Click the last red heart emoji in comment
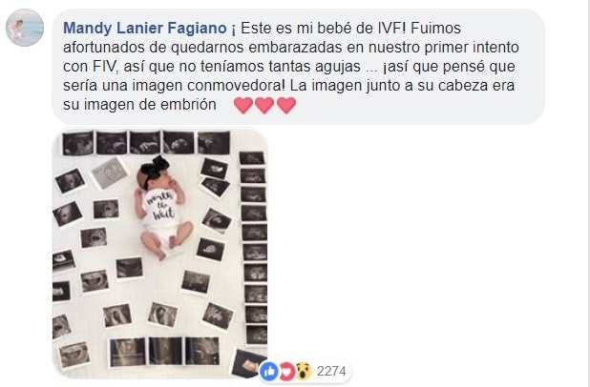Viewport: 590px width, 387px height. coord(286,105)
